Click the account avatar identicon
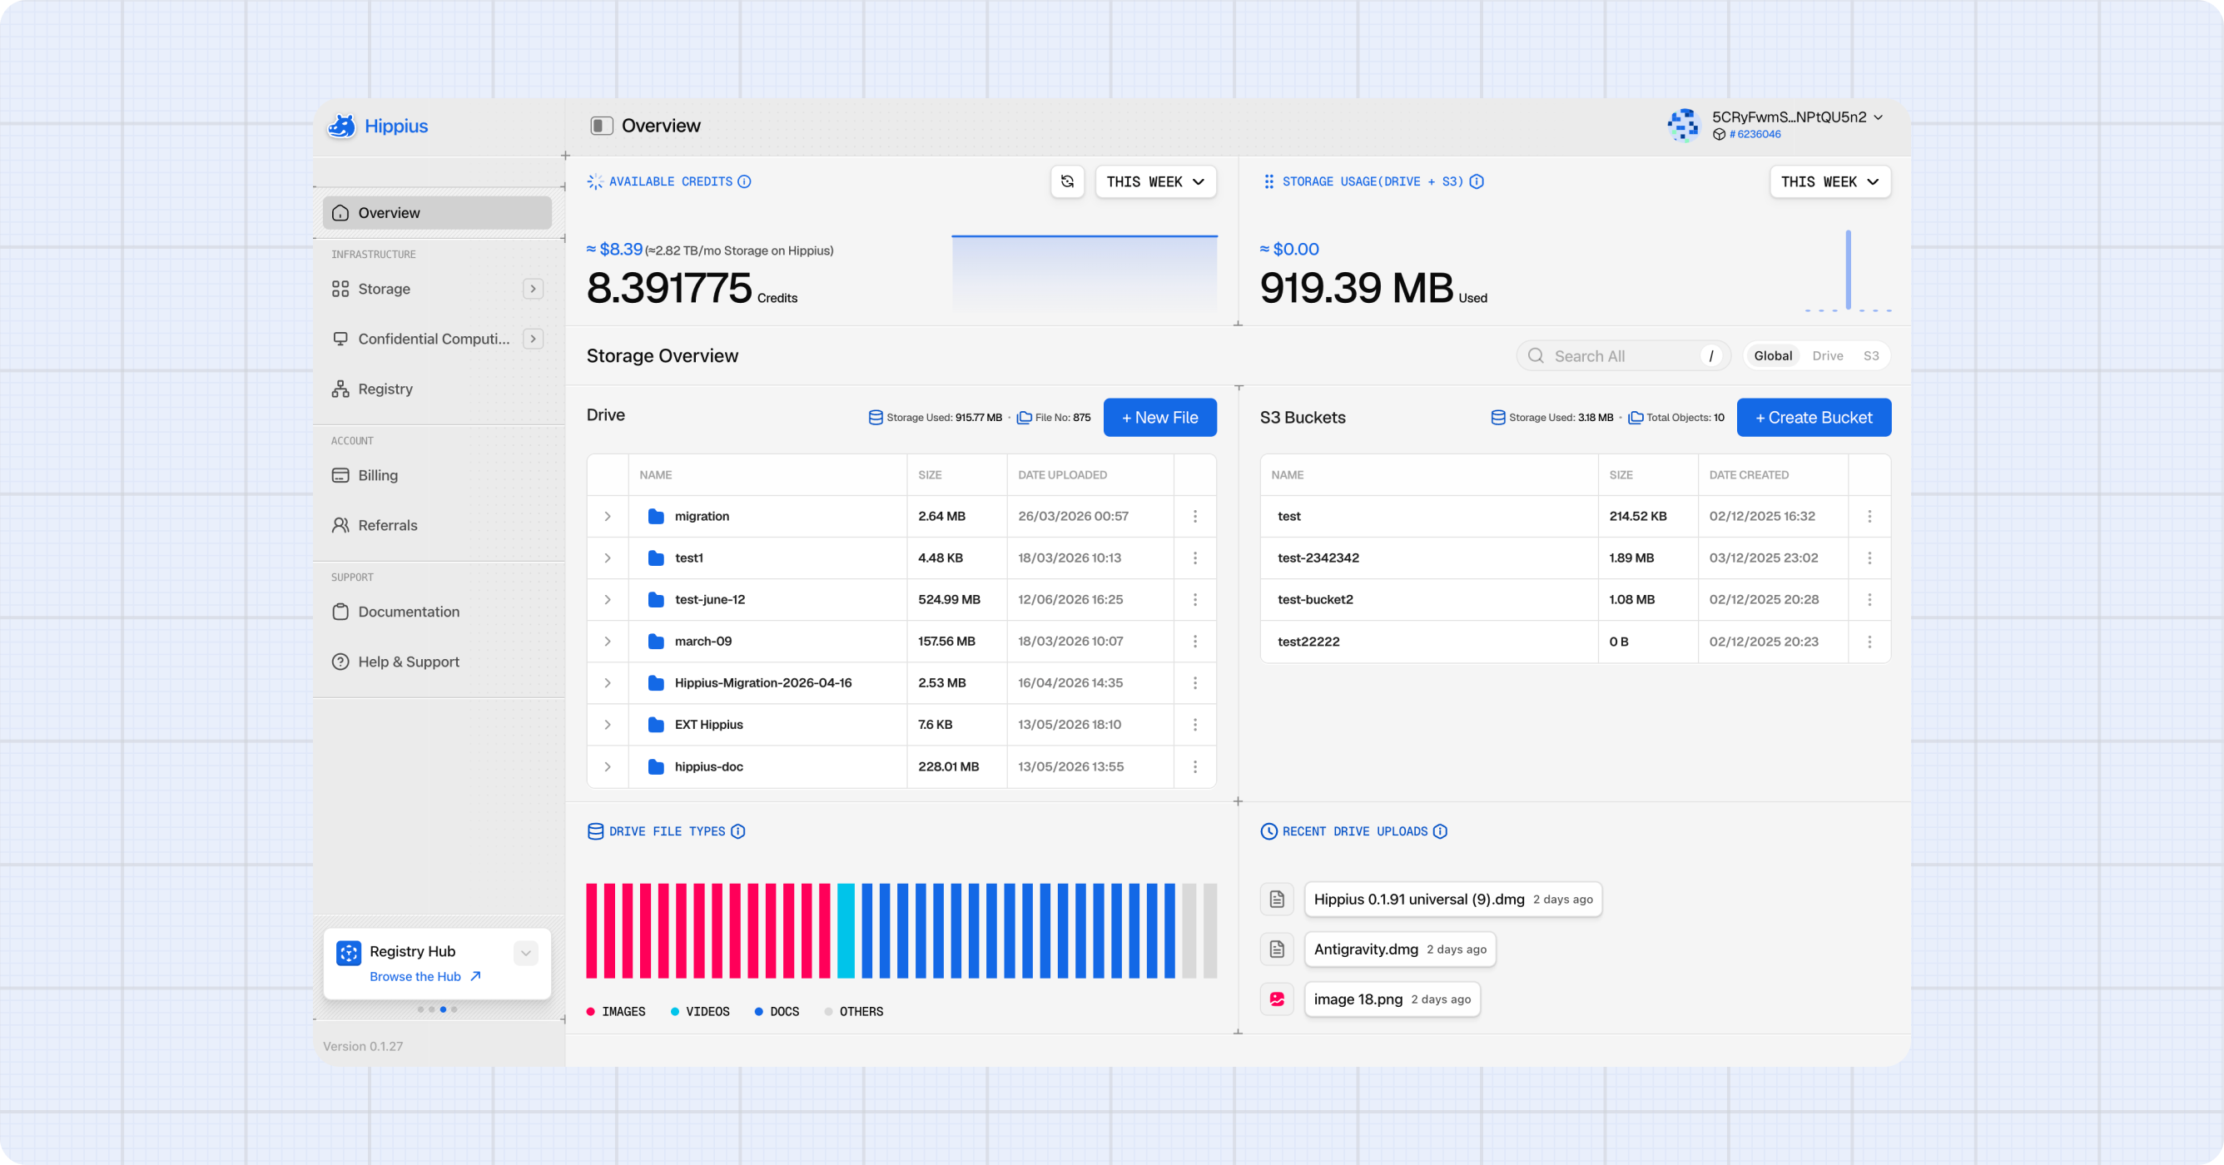This screenshot has height=1165, width=2224. (1684, 125)
